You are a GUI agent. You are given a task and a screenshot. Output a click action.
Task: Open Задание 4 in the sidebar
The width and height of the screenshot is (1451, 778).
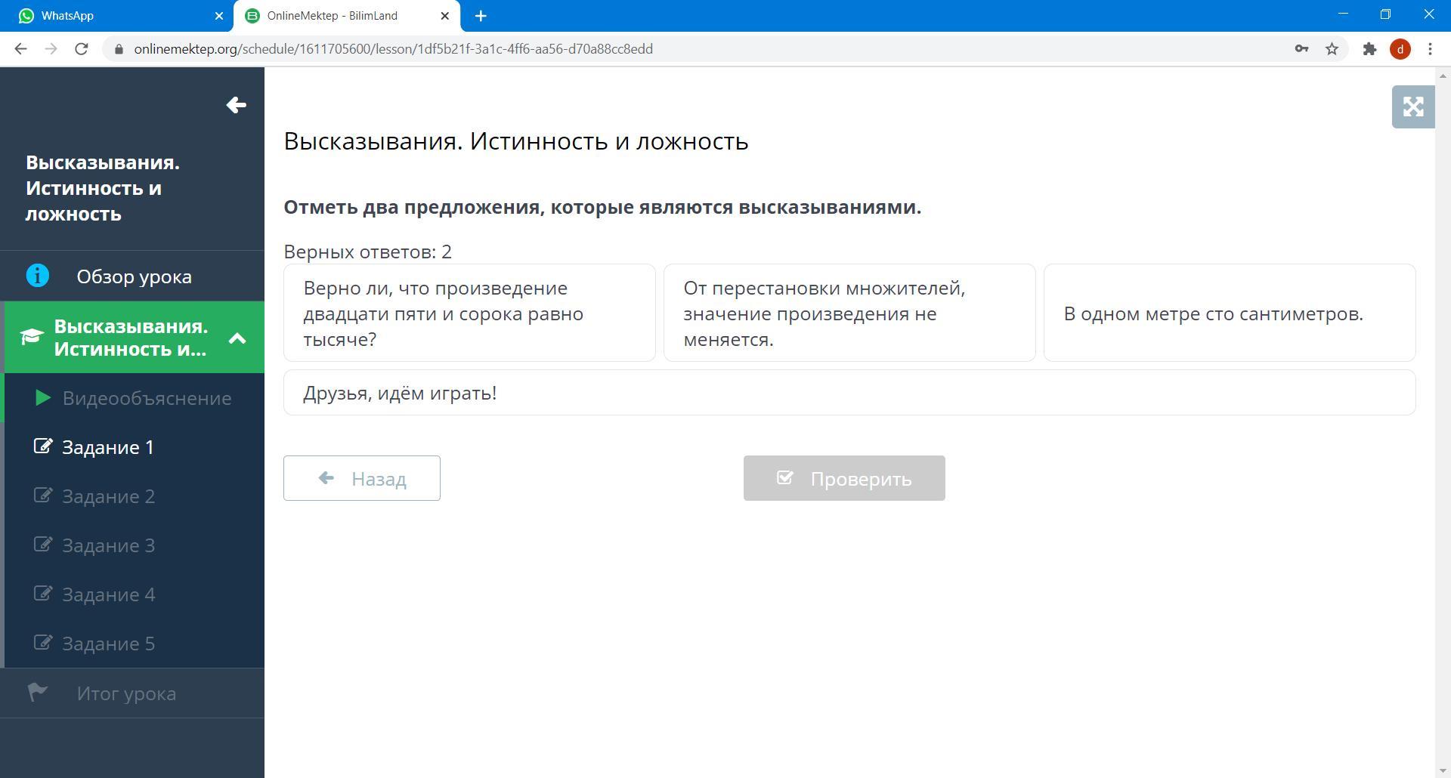[x=135, y=594]
